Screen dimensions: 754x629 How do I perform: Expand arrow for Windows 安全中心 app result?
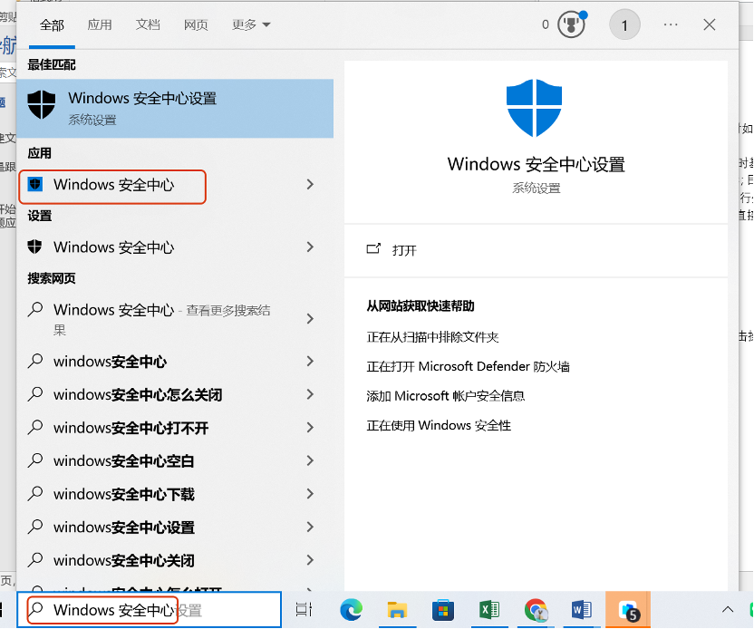pyautogui.click(x=310, y=185)
